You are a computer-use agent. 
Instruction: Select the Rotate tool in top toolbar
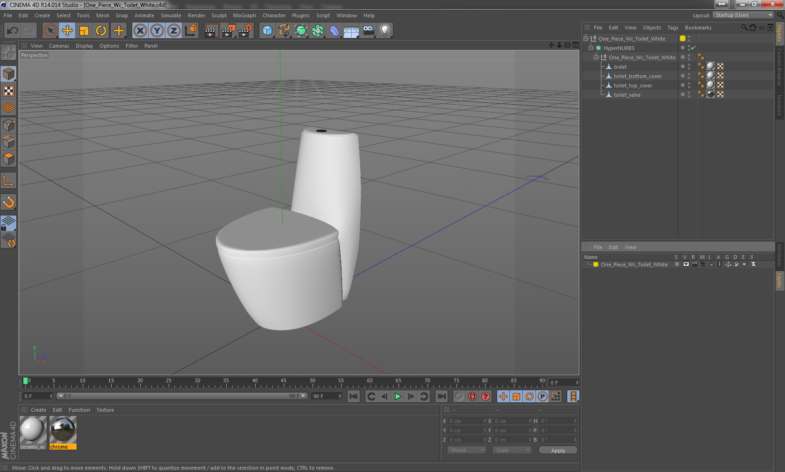101,31
